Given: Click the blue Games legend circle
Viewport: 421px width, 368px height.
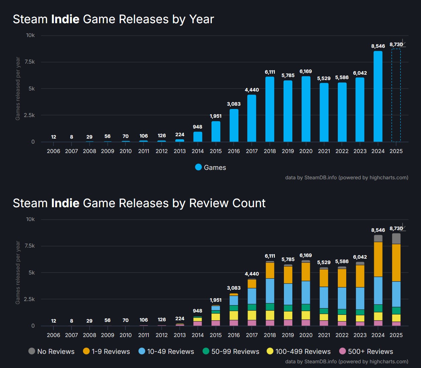Looking at the screenshot, I should coord(198,167).
